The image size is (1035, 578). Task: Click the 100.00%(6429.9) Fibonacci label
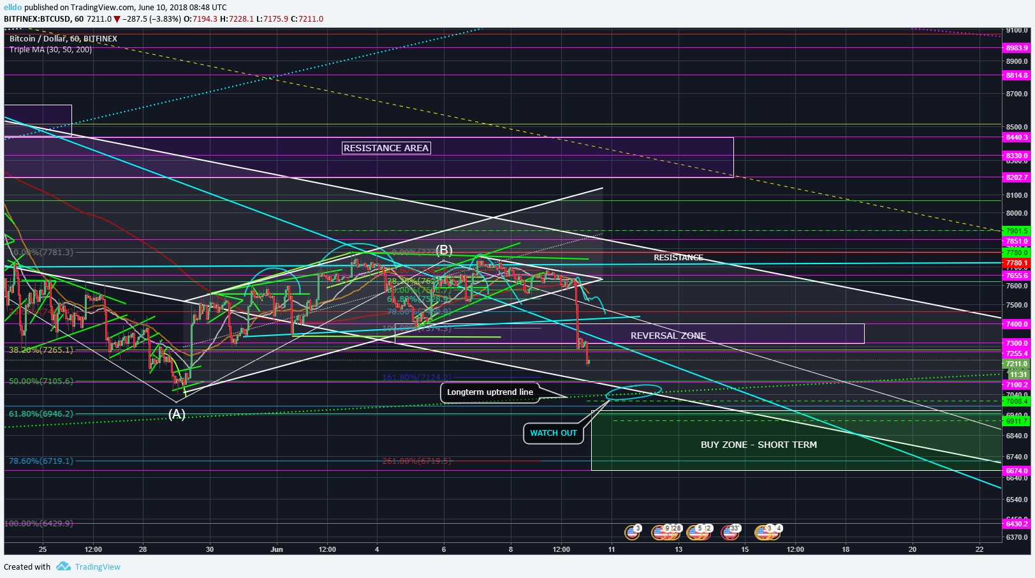pos(39,523)
